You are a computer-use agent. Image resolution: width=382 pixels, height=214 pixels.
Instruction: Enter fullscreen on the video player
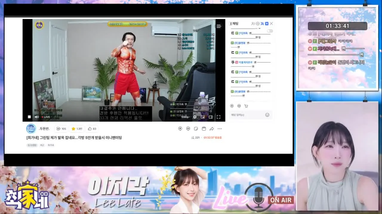point(218,117)
